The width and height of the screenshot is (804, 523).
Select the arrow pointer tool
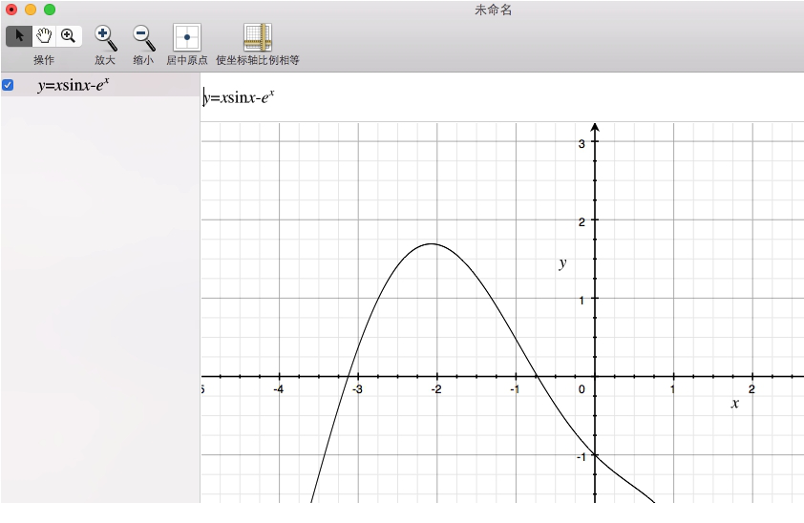[19, 36]
